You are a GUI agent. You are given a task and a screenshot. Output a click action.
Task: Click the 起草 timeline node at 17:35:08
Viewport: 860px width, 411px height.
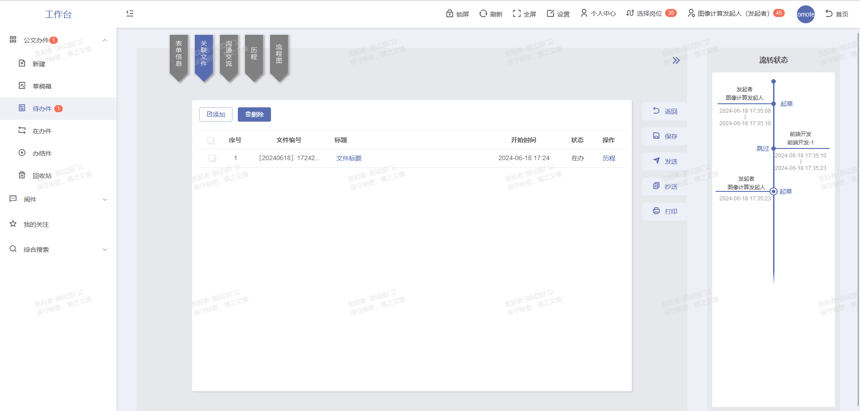tap(774, 104)
